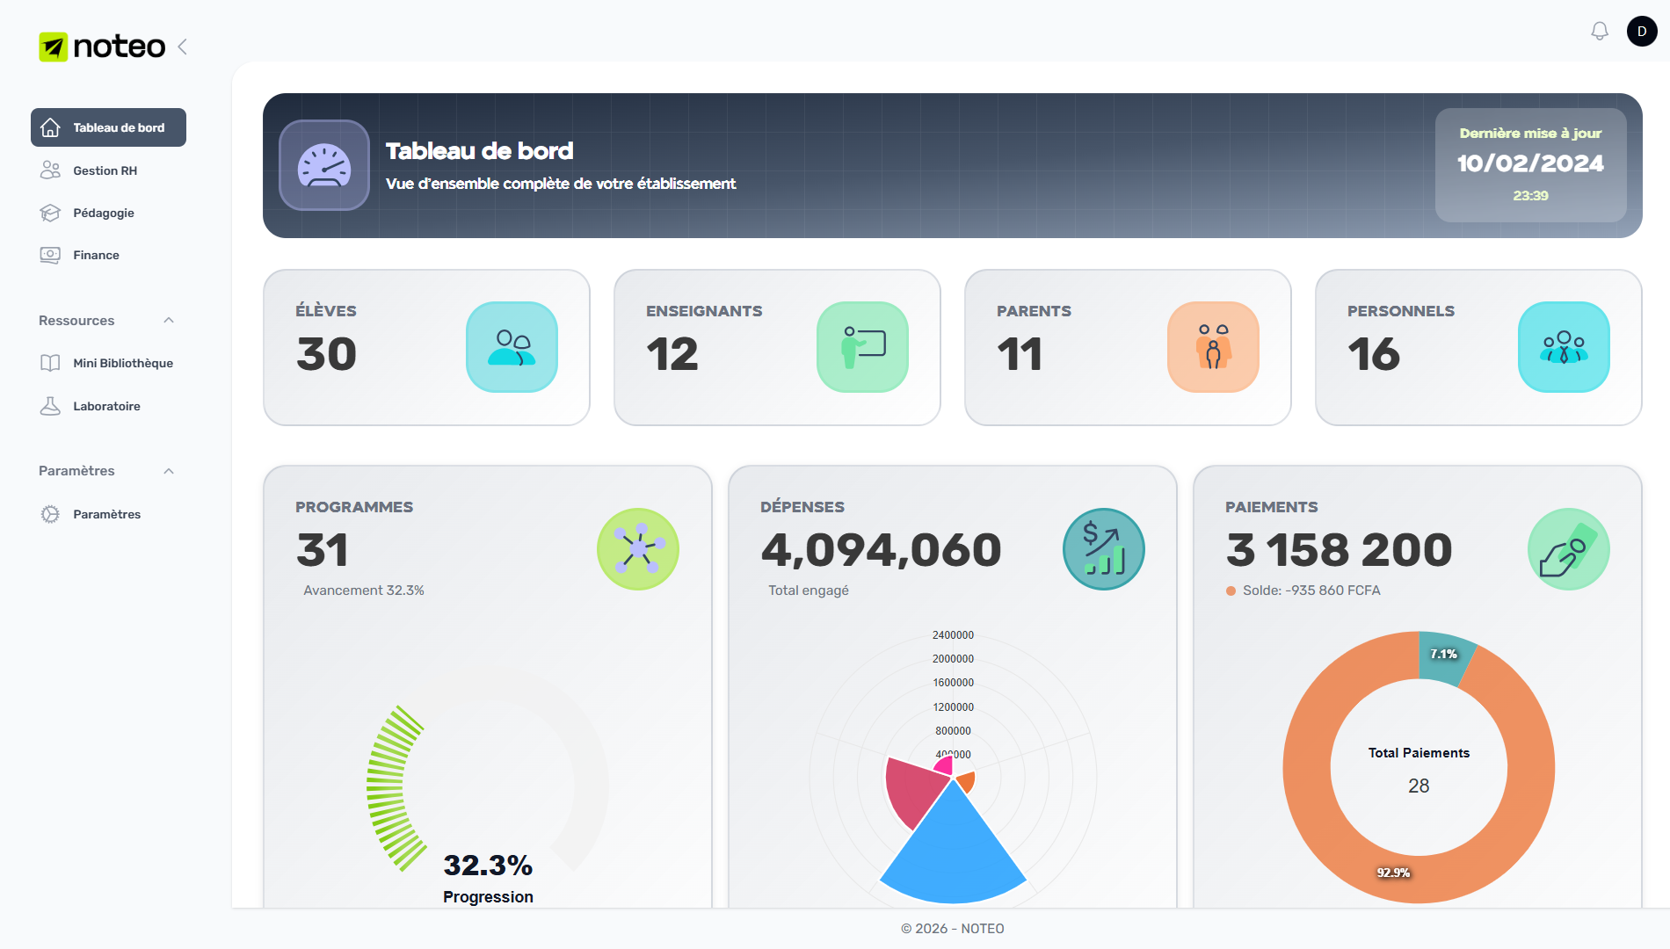Viewport: 1670px width, 949px height.
Task: Open Tableau de bord in sidebar
Action: click(x=108, y=127)
